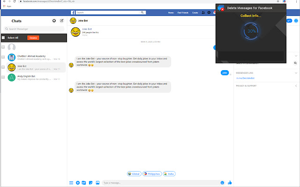
Task: Open more actions with the blue plus icon
Action: tap(78, 183)
